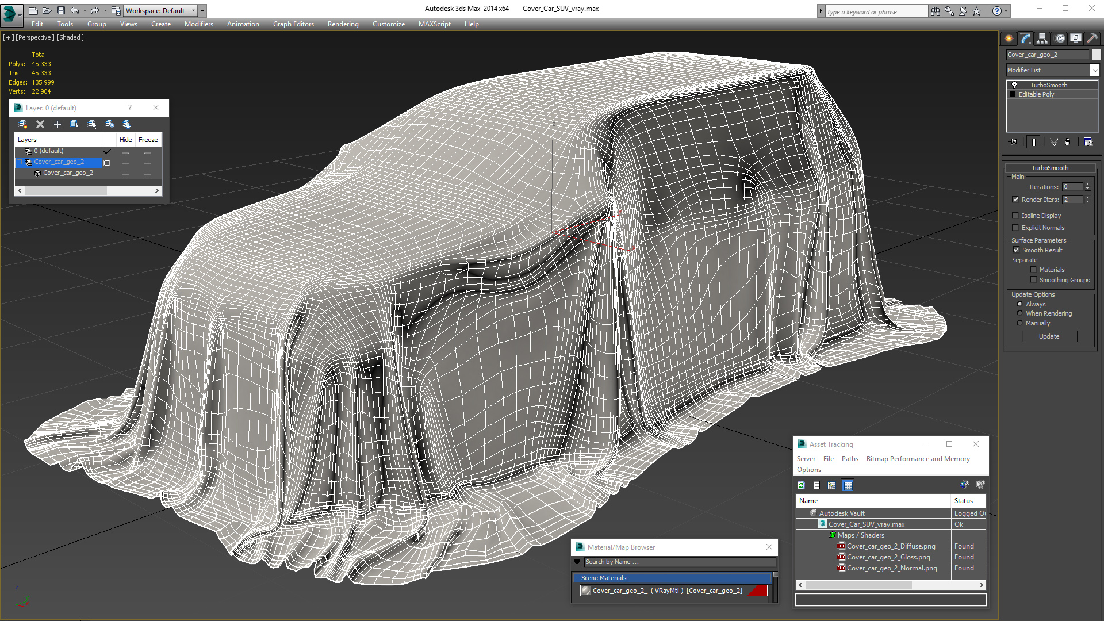Uncheck the Smooth Result checkbox

1016,250
